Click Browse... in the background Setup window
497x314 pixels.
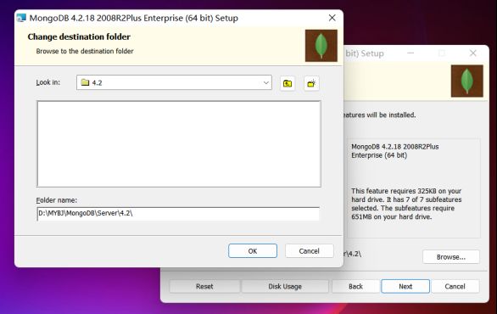pos(450,257)
